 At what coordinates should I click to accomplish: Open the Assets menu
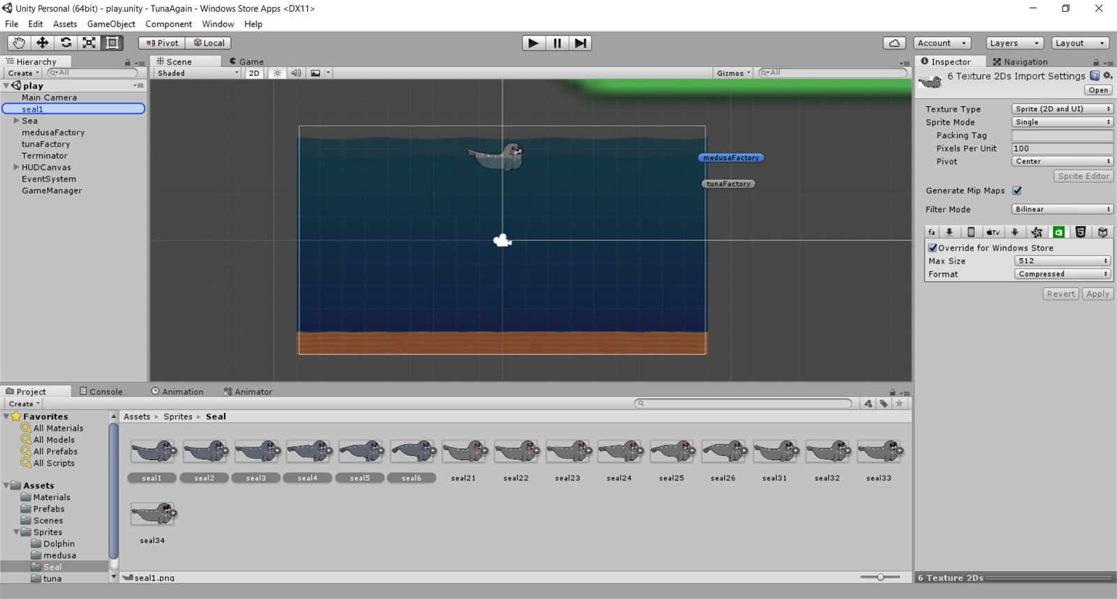click(65, 24)
